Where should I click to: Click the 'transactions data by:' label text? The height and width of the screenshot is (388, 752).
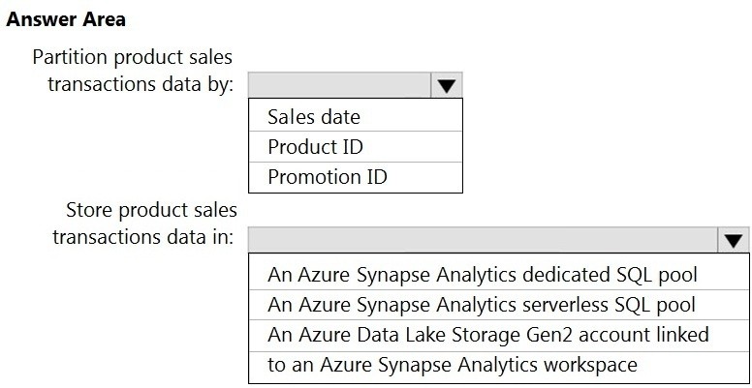pyautogui.click(x=141, y=84)
